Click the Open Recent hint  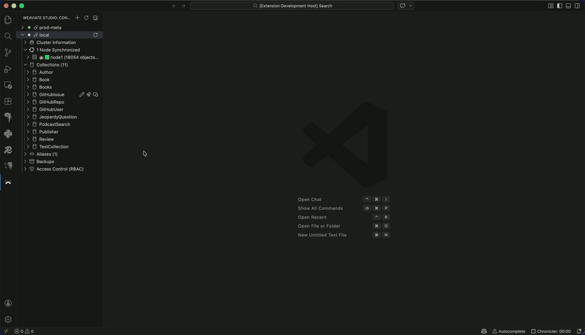point(312,217)
